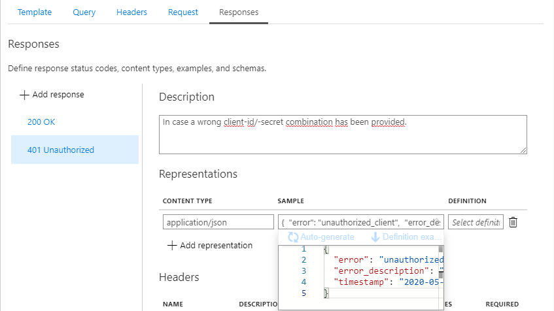Click the plus icon beside Add representation

click(x=172, y=246)
